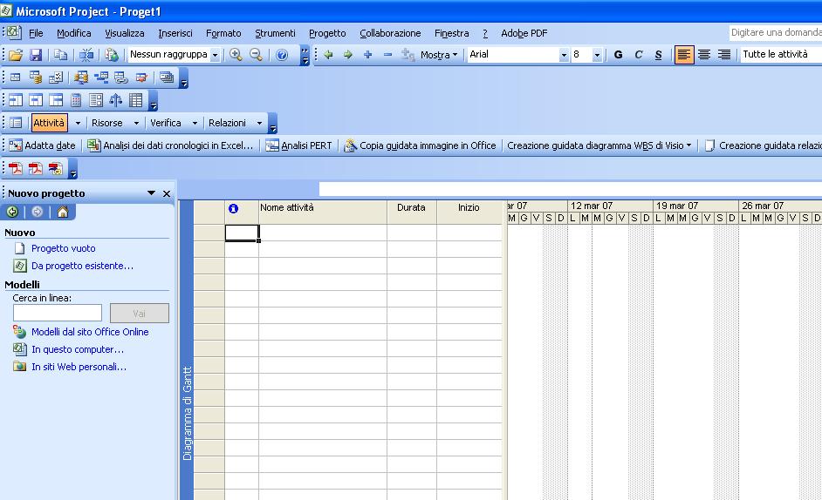Click In siti Web personali link
This screenshot has height=500, width=822.
pos(79,367)
